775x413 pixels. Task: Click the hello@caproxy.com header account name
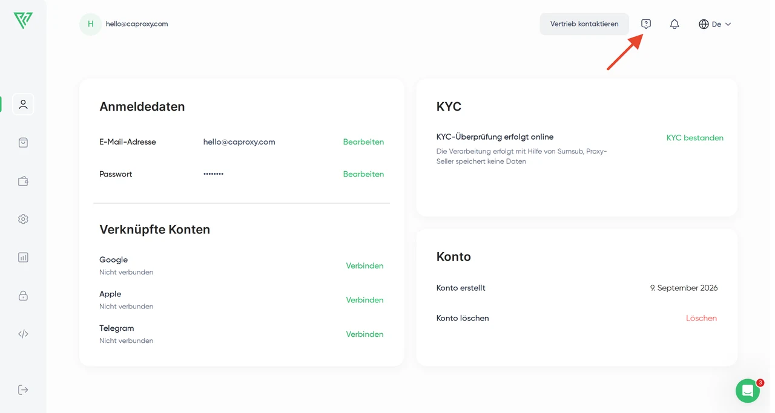137,24
